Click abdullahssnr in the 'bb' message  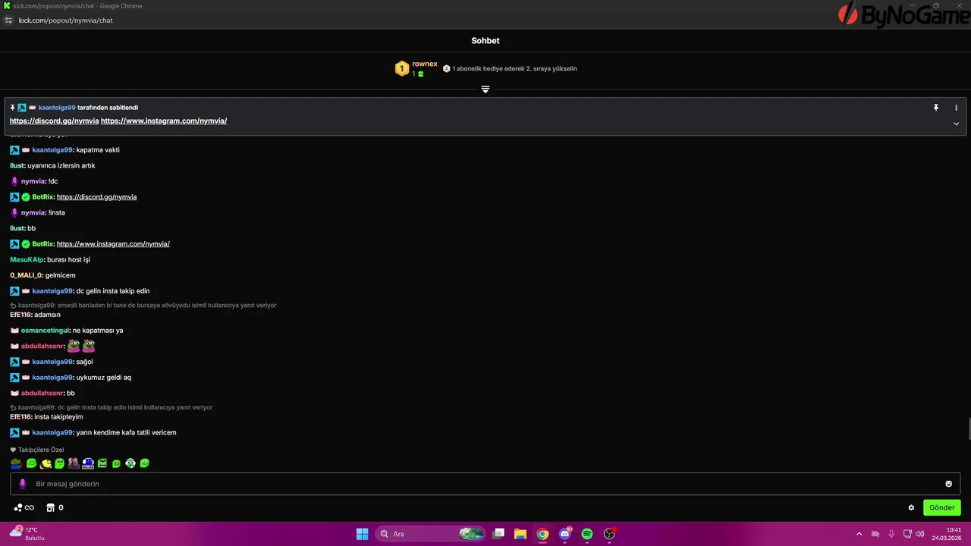tap(42, 394)
